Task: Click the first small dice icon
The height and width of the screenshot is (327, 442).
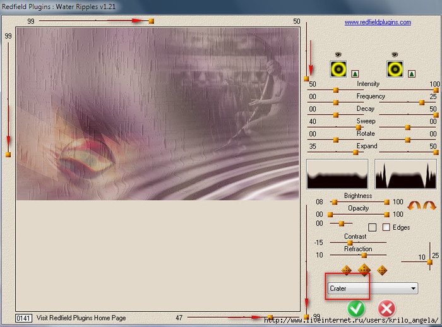Action: coord(346,270)
